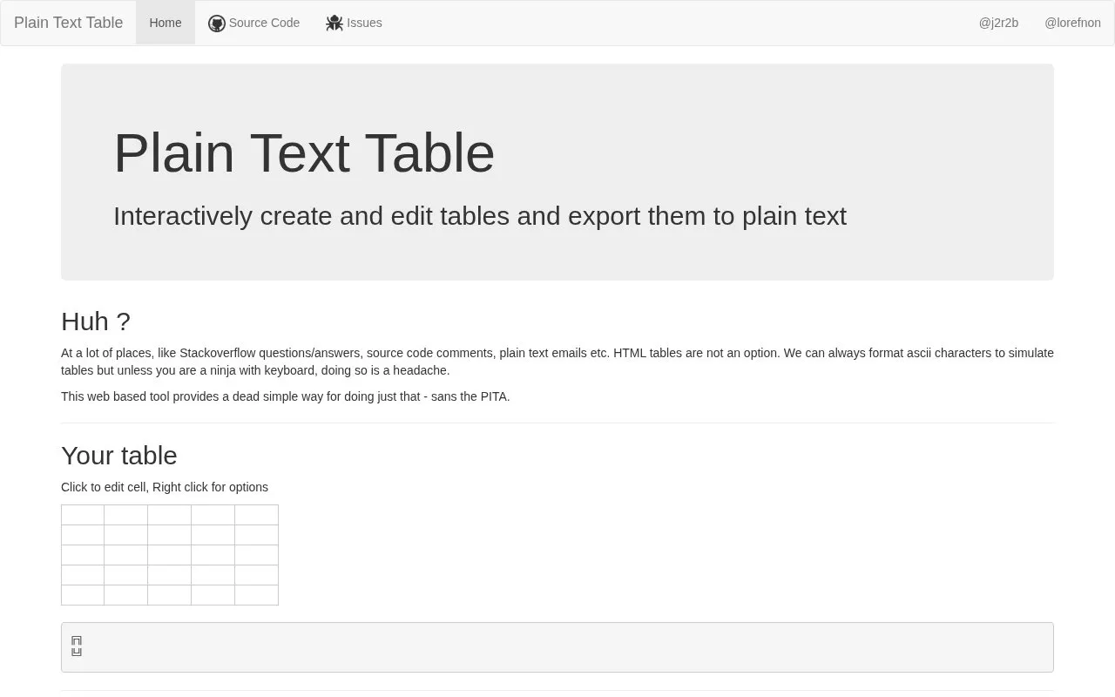1115x697 pixels.
Task: Click 'Click to edit cell, Right click for options'
Action: [x=165, y=487]
